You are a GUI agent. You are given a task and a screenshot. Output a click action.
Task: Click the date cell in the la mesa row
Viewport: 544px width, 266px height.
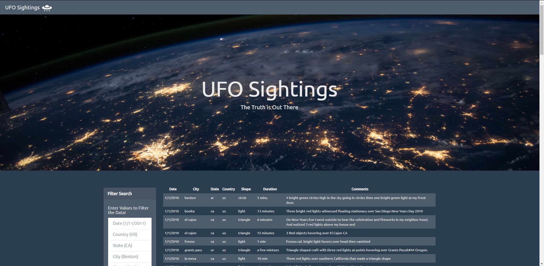[172, 259]
